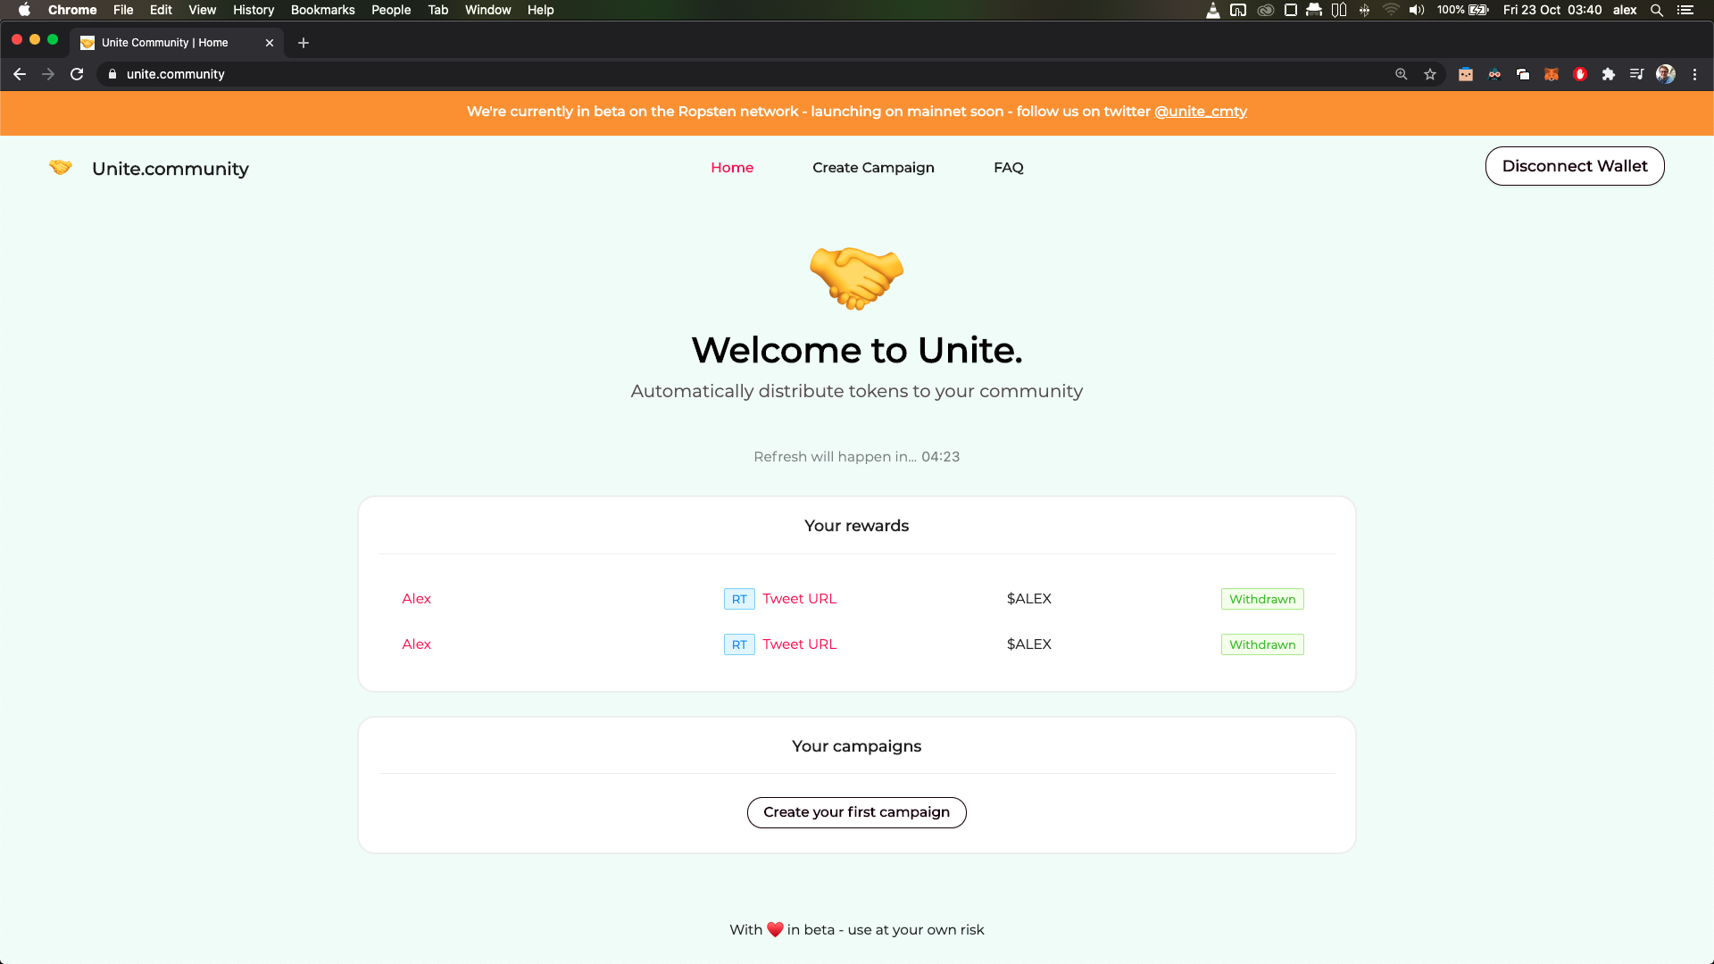Click Create your first campaign button
Screen dimensions: 1714x964
(x=857, y=812)
